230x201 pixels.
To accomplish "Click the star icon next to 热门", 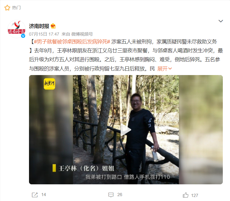I will [7, 8].
